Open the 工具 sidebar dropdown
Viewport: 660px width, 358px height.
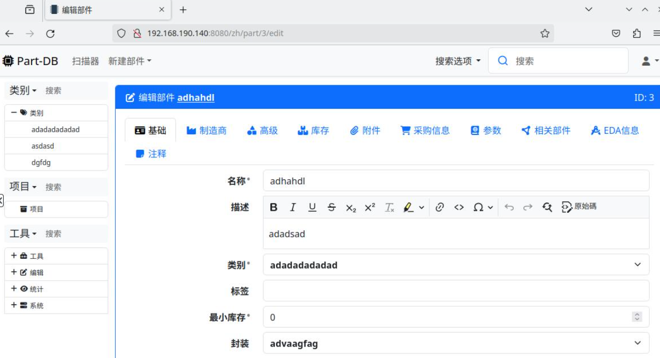(23, 234)
